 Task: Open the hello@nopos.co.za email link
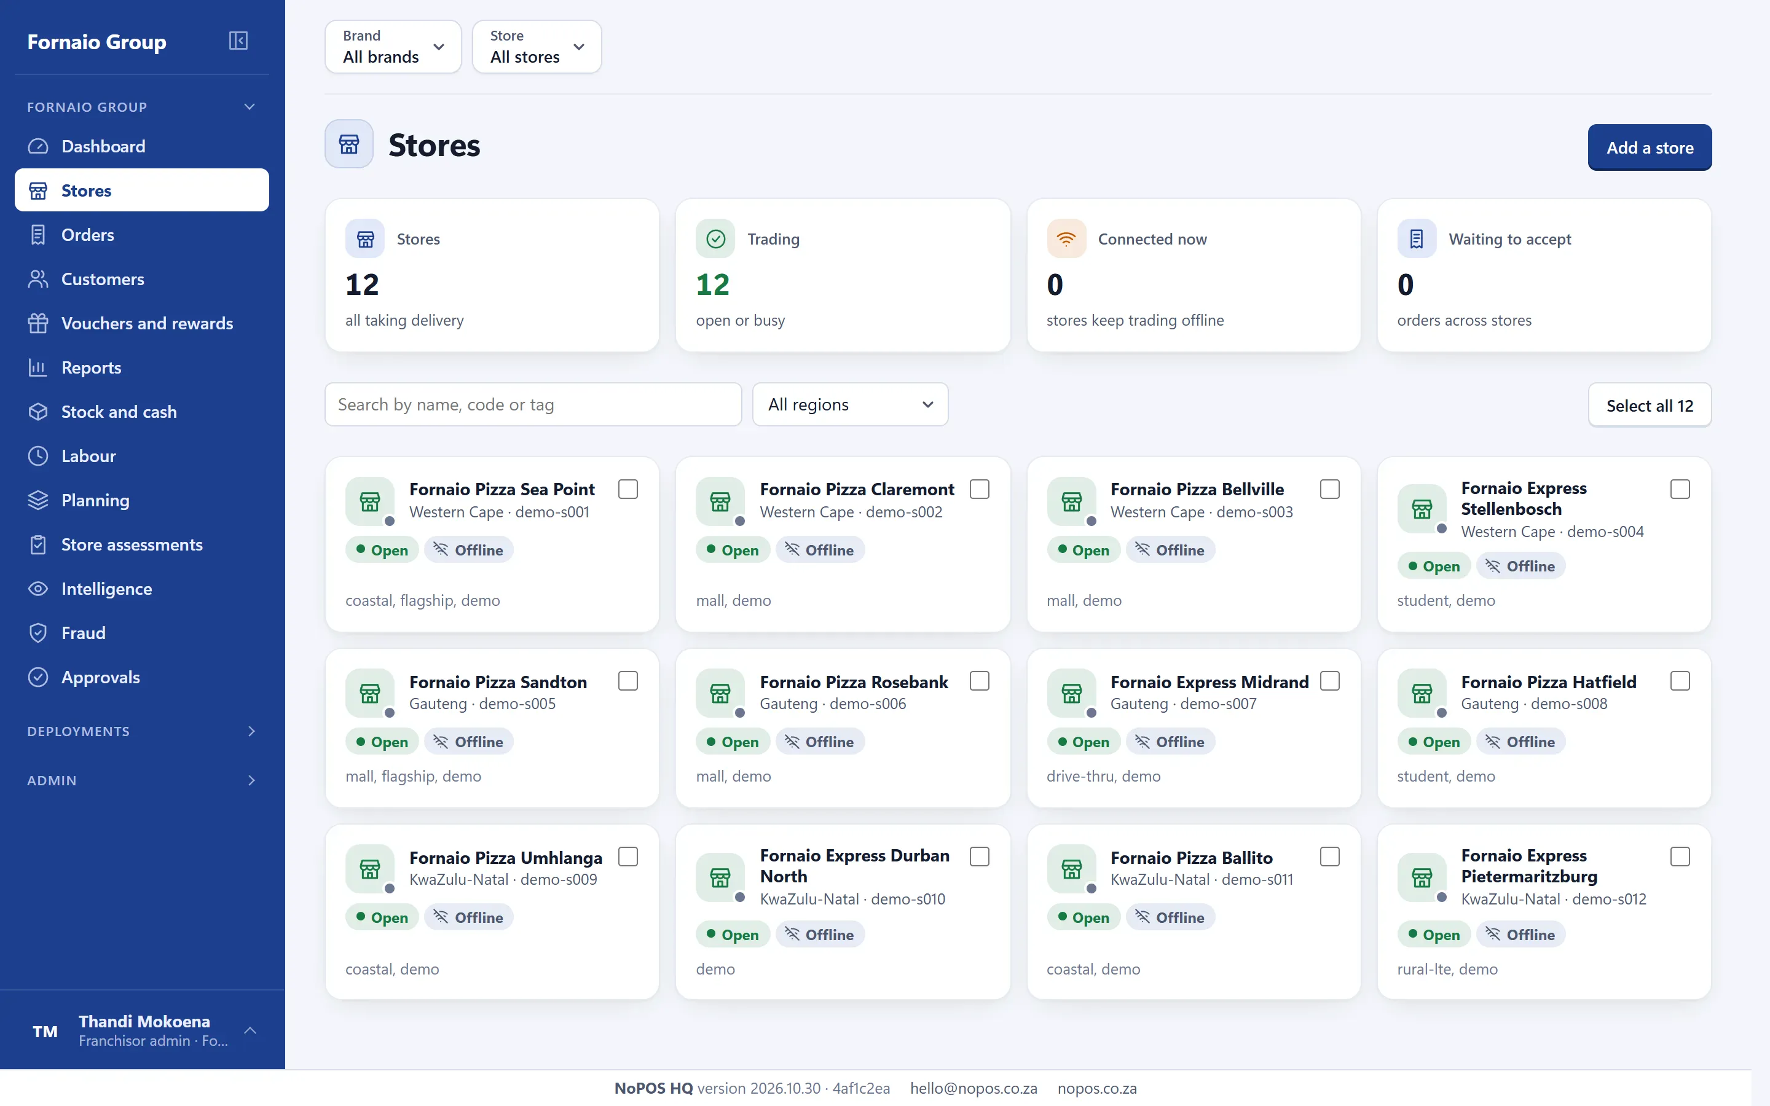coord(974,1088)
